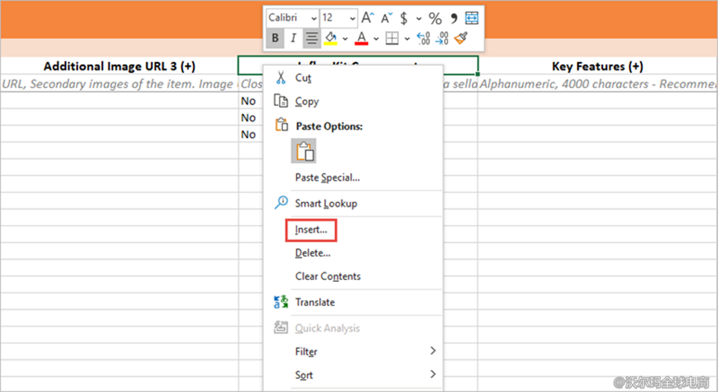Click the Decrease Font Size icon
Viewport: 718px width, 392px height.
point(386,18)
